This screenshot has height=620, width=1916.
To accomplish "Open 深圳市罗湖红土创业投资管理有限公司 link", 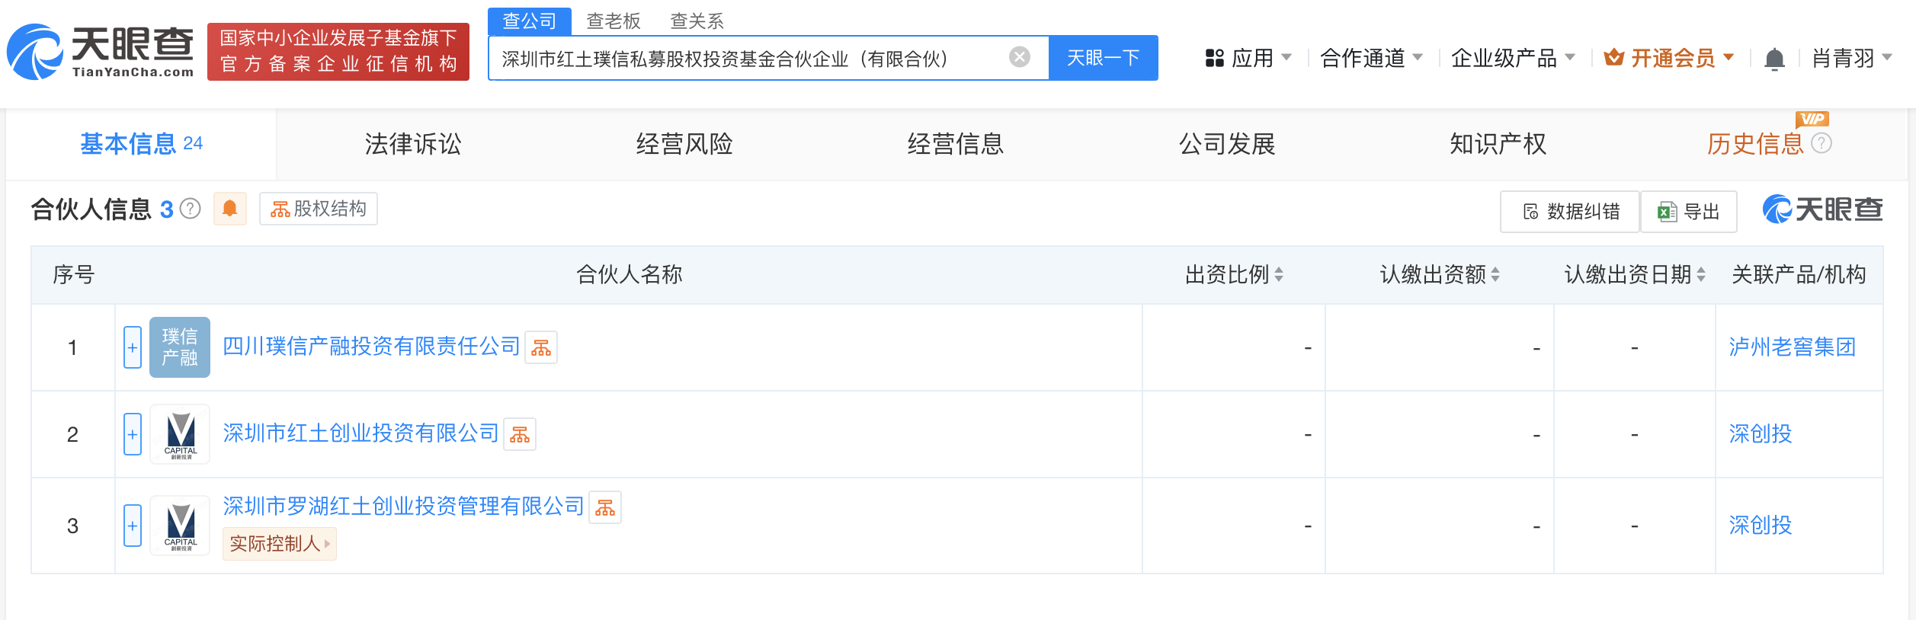I will [403, 507].
